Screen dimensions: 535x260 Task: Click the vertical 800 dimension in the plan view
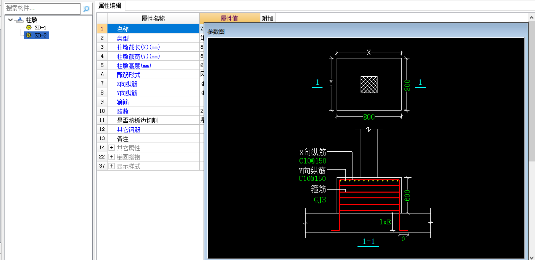(x=407, y=85)
